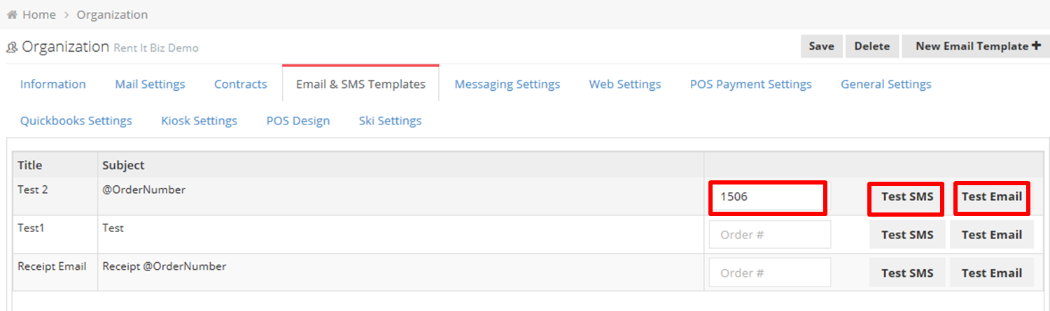Switch to POS Payment Settings tab
Viewport: 1050px width, 311px height.
pyautogui.click(x=751, y=84)
